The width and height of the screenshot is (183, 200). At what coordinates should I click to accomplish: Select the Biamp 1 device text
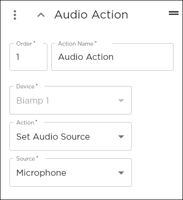click(x=33, y=101)
